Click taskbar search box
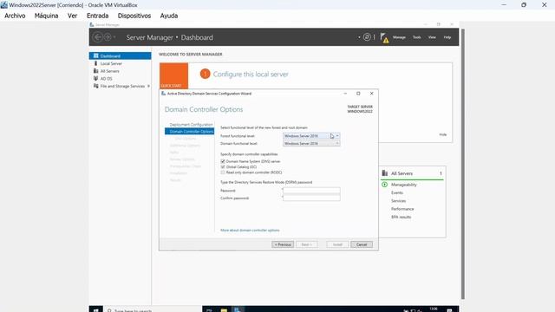Viewport: 555px width, 312px height. tap(153, 309)
